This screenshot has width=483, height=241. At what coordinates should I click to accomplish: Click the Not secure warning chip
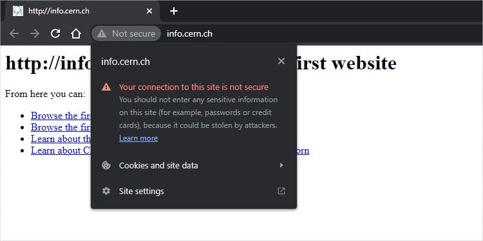point(126,33)
